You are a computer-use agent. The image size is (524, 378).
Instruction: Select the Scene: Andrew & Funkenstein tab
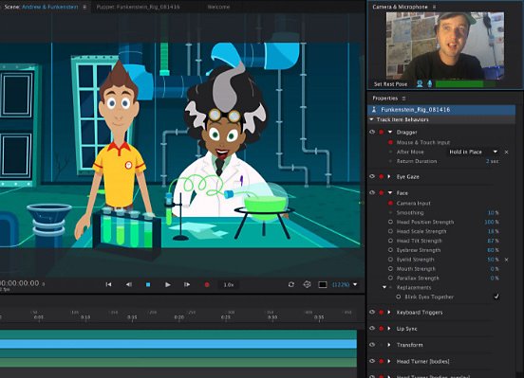[x=41, y=7]
